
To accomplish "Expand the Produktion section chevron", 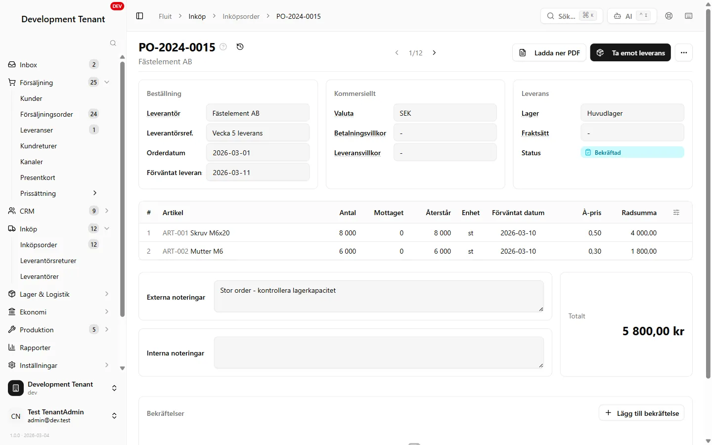I will click(x=107, y=329).
